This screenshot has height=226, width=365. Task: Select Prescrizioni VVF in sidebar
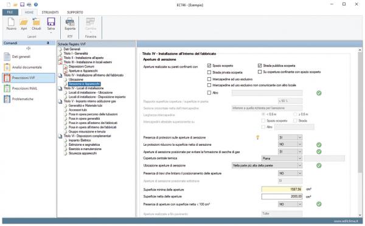click(x=29, y=78)
